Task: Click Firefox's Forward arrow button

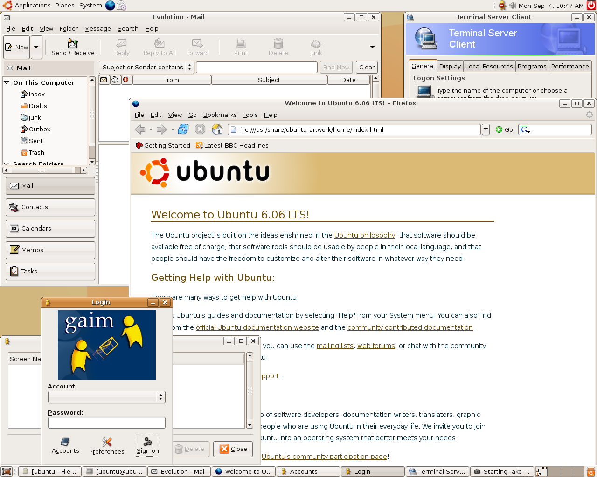Action: 161,129
